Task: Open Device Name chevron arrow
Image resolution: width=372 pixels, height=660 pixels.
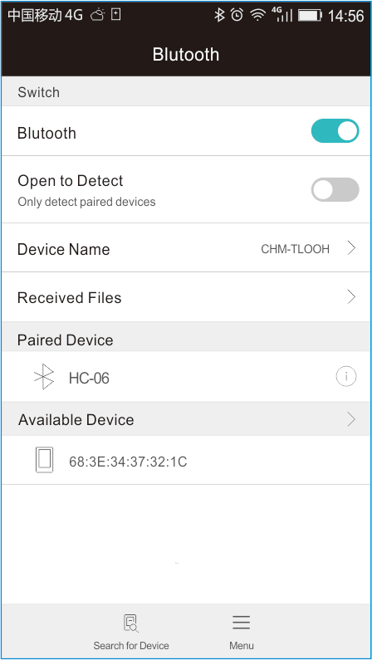Action: pos(351,248)
